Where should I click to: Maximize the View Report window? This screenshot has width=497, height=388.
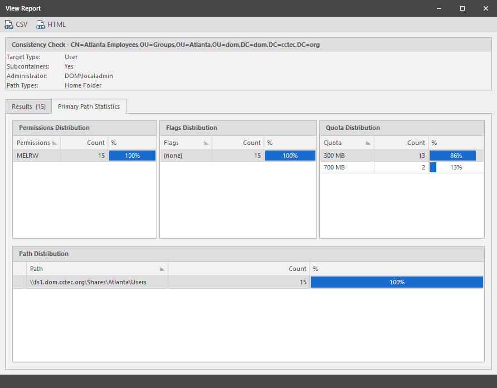point(462,8)
